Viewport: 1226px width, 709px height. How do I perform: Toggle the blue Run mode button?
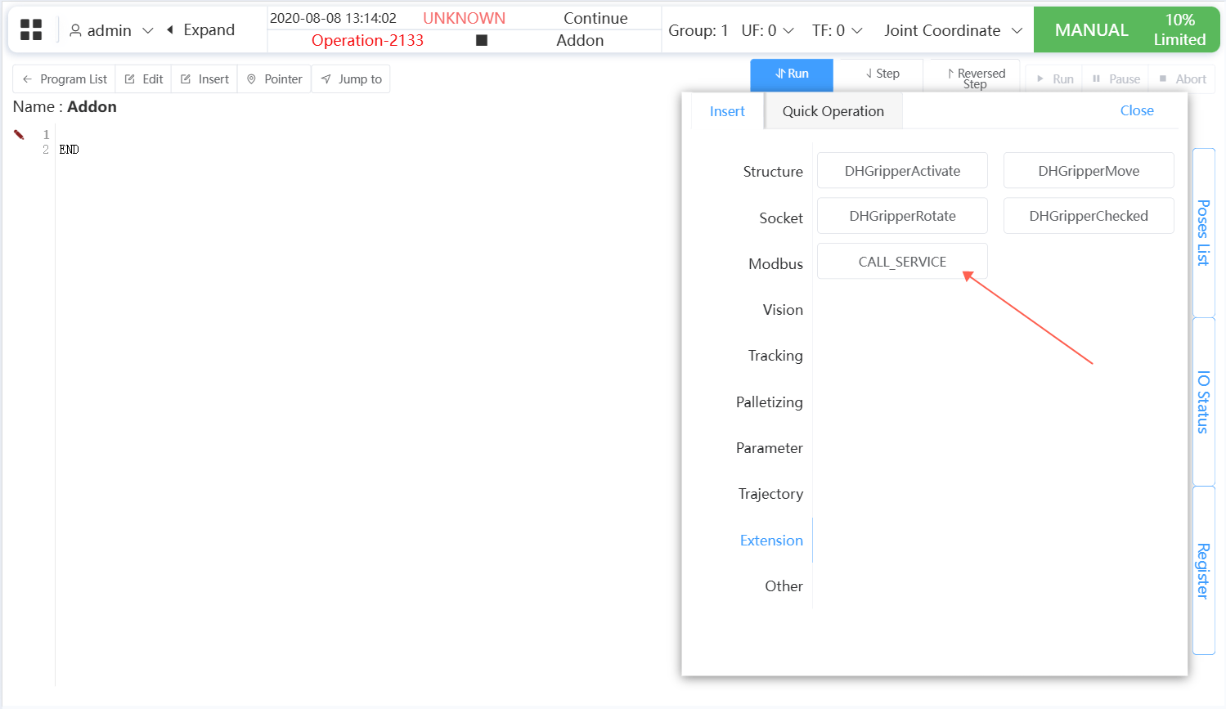[792, 74]
